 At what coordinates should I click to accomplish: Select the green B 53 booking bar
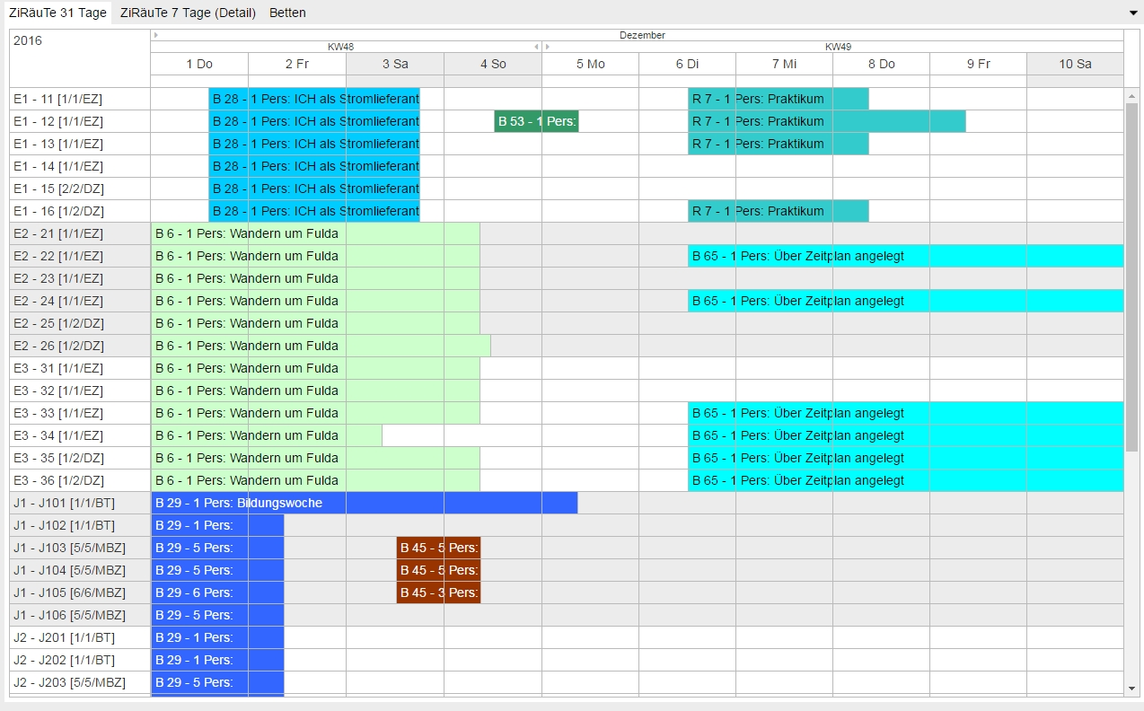(x=536, y=121)
